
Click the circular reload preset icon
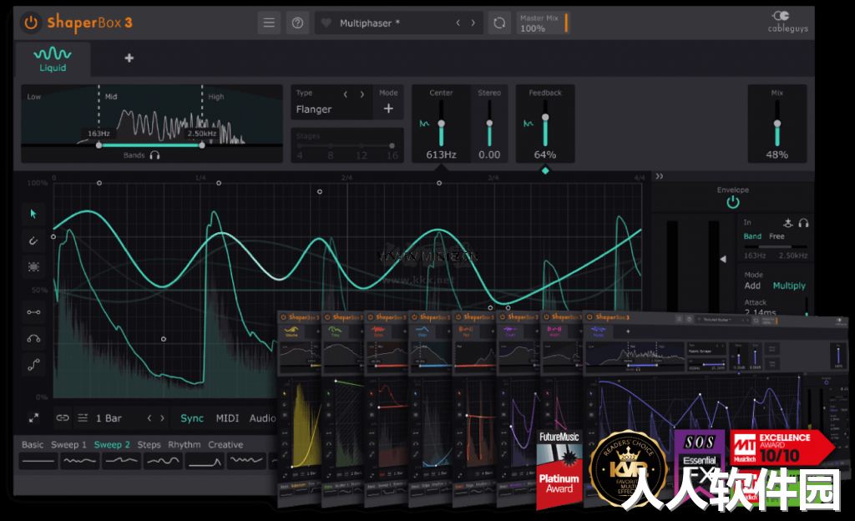click(x=499, y=23)
